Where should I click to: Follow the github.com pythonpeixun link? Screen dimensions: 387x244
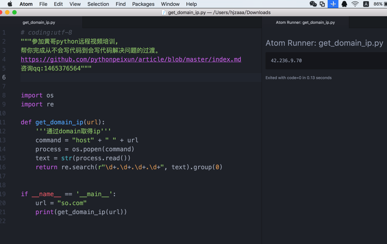(x=131, y=59)
